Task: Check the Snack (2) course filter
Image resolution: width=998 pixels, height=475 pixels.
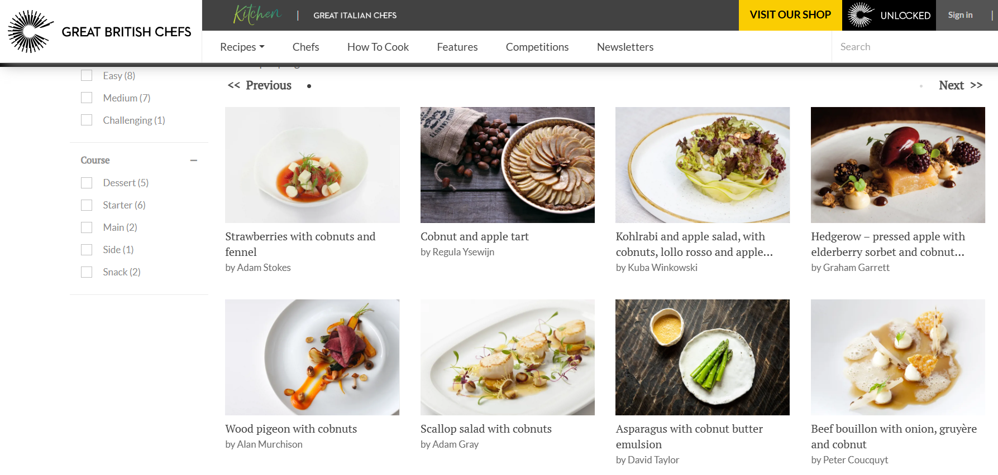Action: (x=87, y=272)
